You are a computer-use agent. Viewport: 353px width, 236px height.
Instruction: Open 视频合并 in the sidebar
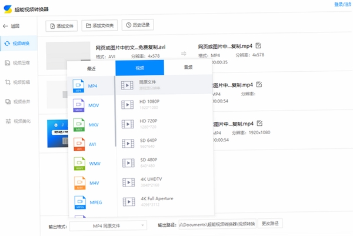pyautogui.click(x=18, y=102)
